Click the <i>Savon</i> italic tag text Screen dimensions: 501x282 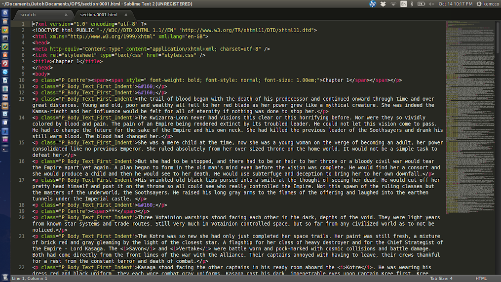point(138,249)
